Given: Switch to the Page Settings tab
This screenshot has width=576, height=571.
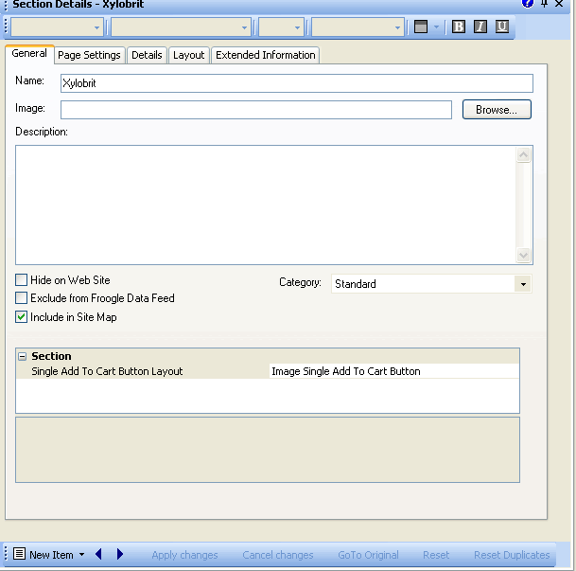Looking at the screenshot, I should click(x=89, y=55).
